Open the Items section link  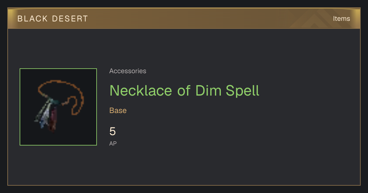pyautogui.click(x=341, y=19)
